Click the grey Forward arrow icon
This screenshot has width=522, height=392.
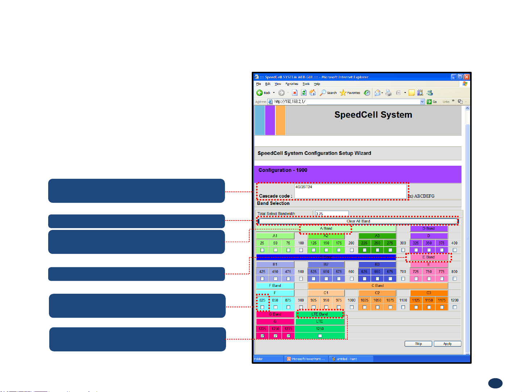point(281,93)
